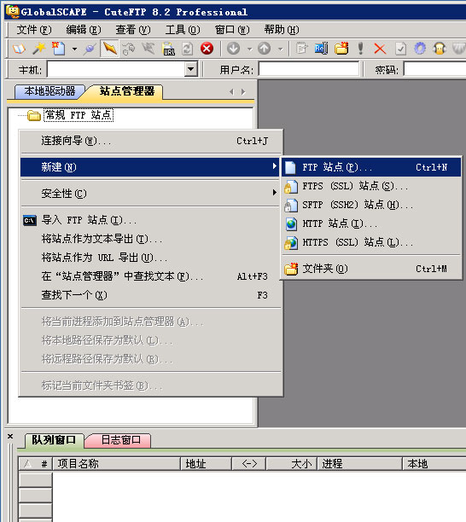The height and width of the screenshot is (522, 466).
Task: Choose 连接向导(W) in context menu
Action: click(150, 141)
